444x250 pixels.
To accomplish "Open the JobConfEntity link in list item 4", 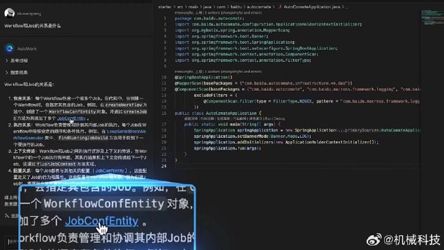I will 109,171.
